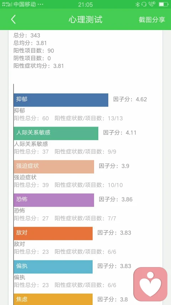Select the orange 敌对 bar
This screenshot has width=171, height=305.
pyautogui.click(x=53, y=233)
